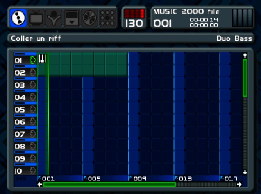
Task: Select track number 07 label
Action: pyautogui.click(x=20, y=134)
